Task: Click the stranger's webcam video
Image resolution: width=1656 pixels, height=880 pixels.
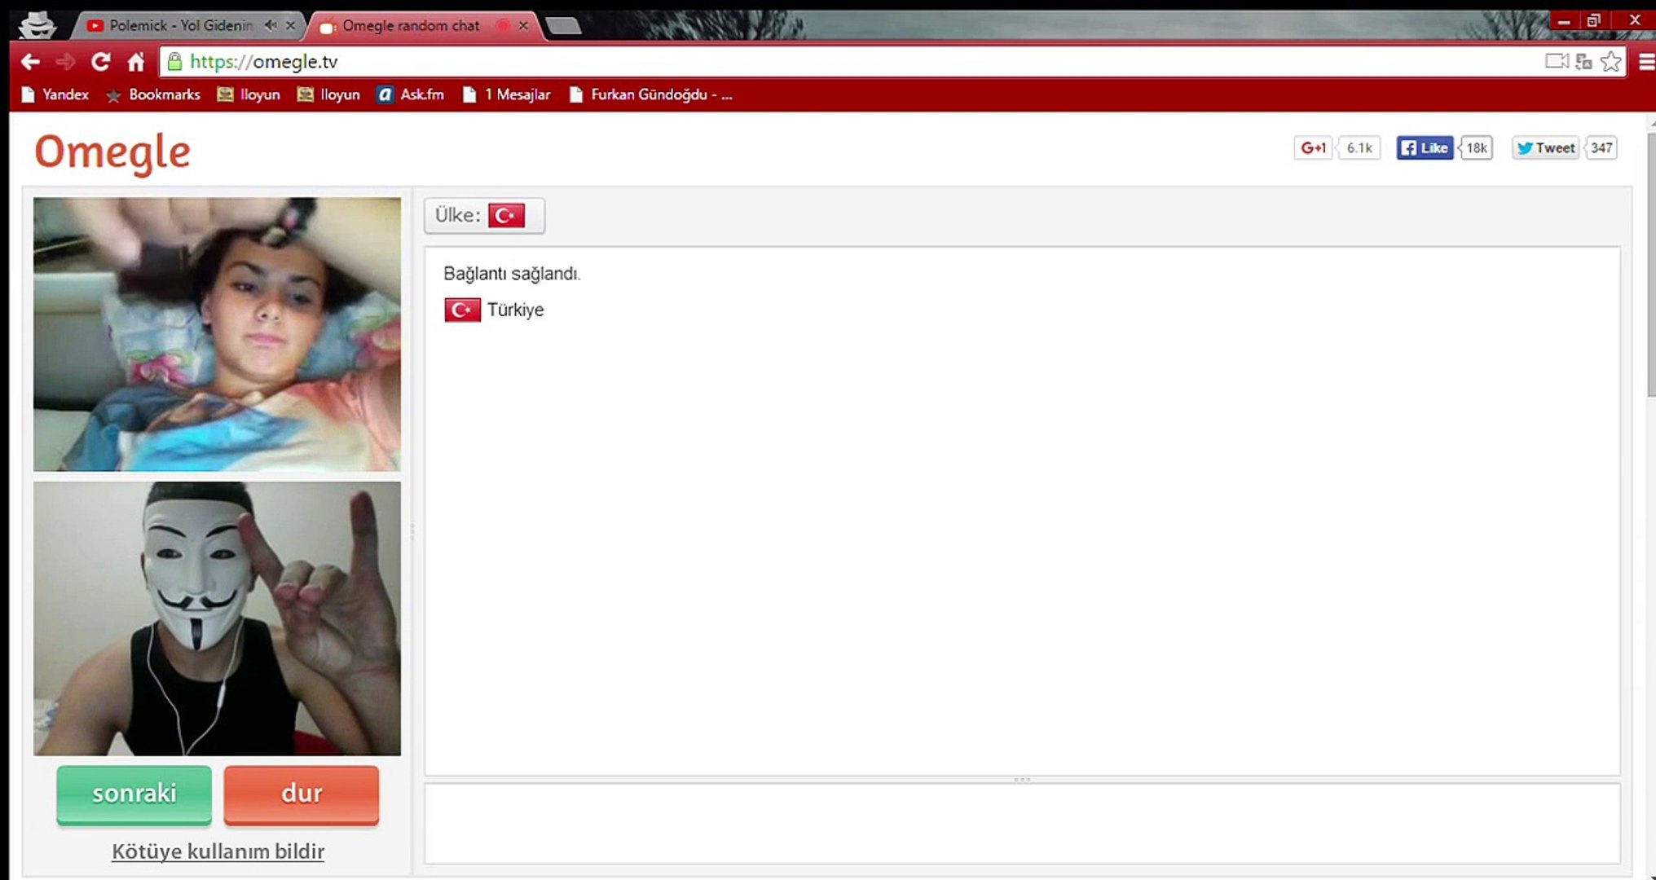Action: tap(217, 334)
